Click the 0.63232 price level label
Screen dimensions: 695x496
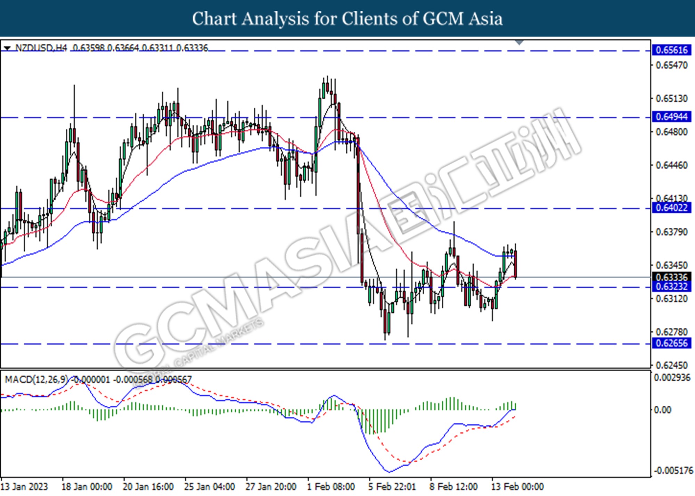click(671, 287)
